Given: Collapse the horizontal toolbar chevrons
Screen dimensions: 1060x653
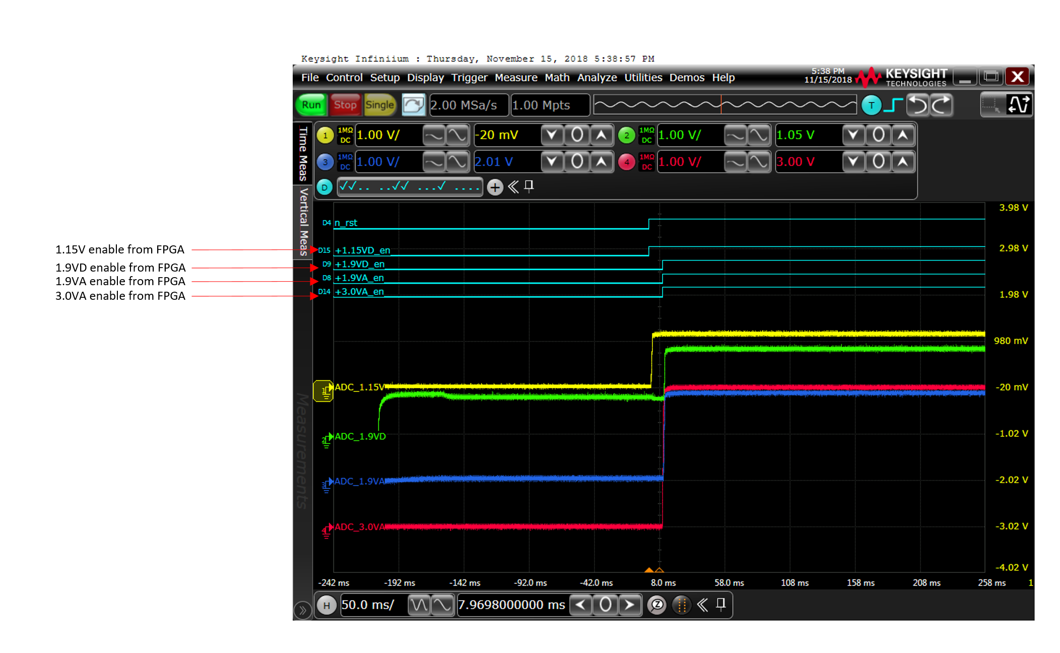Looking at the screenshot, I should pyautogui.click(x=702, y=605).
